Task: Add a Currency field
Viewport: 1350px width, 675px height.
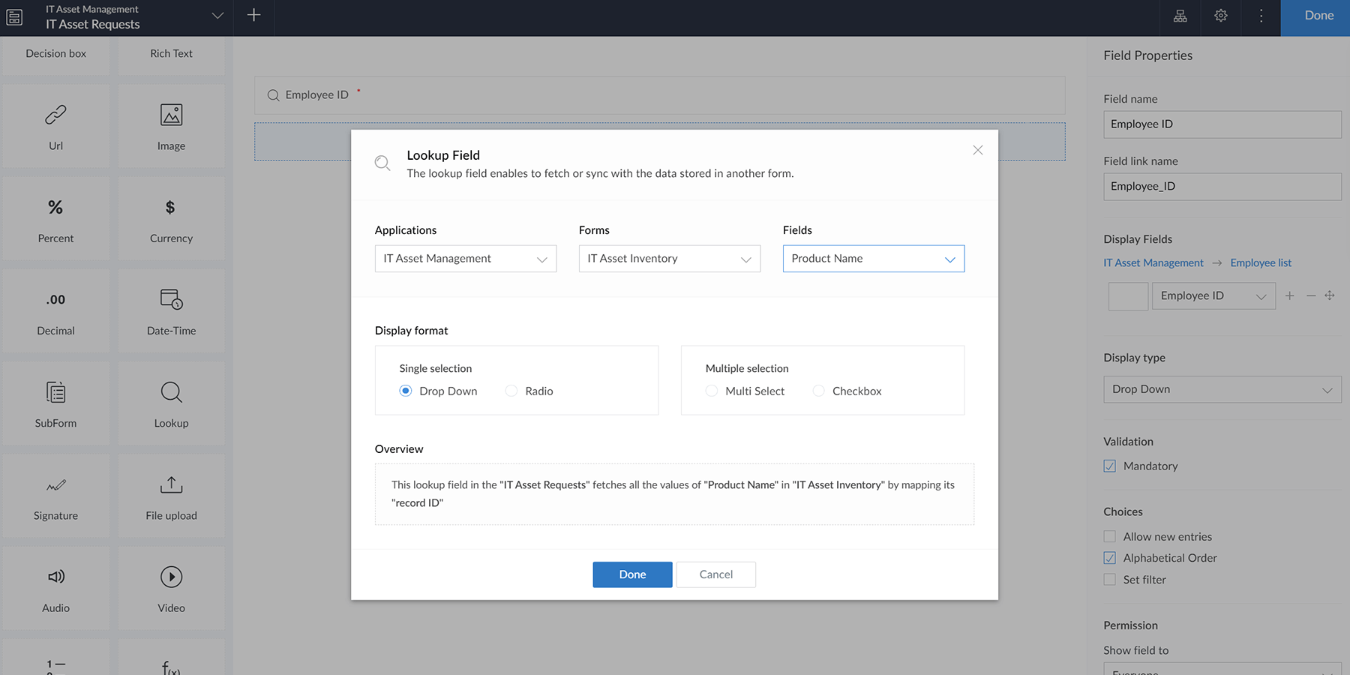Action: pos(171,218)
